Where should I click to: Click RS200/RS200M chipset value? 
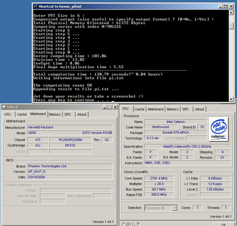(x=70, y=140)
